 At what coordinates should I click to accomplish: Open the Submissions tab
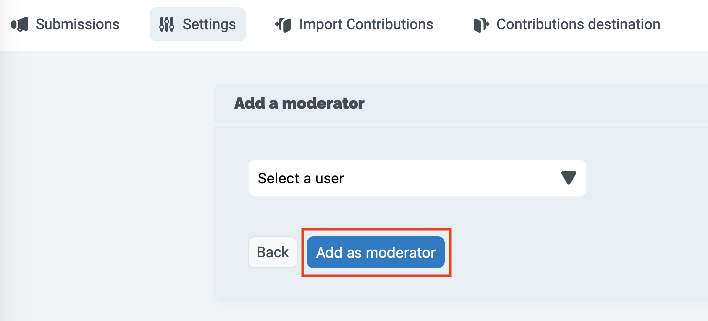pyautogui.click(x=65, y=24)
